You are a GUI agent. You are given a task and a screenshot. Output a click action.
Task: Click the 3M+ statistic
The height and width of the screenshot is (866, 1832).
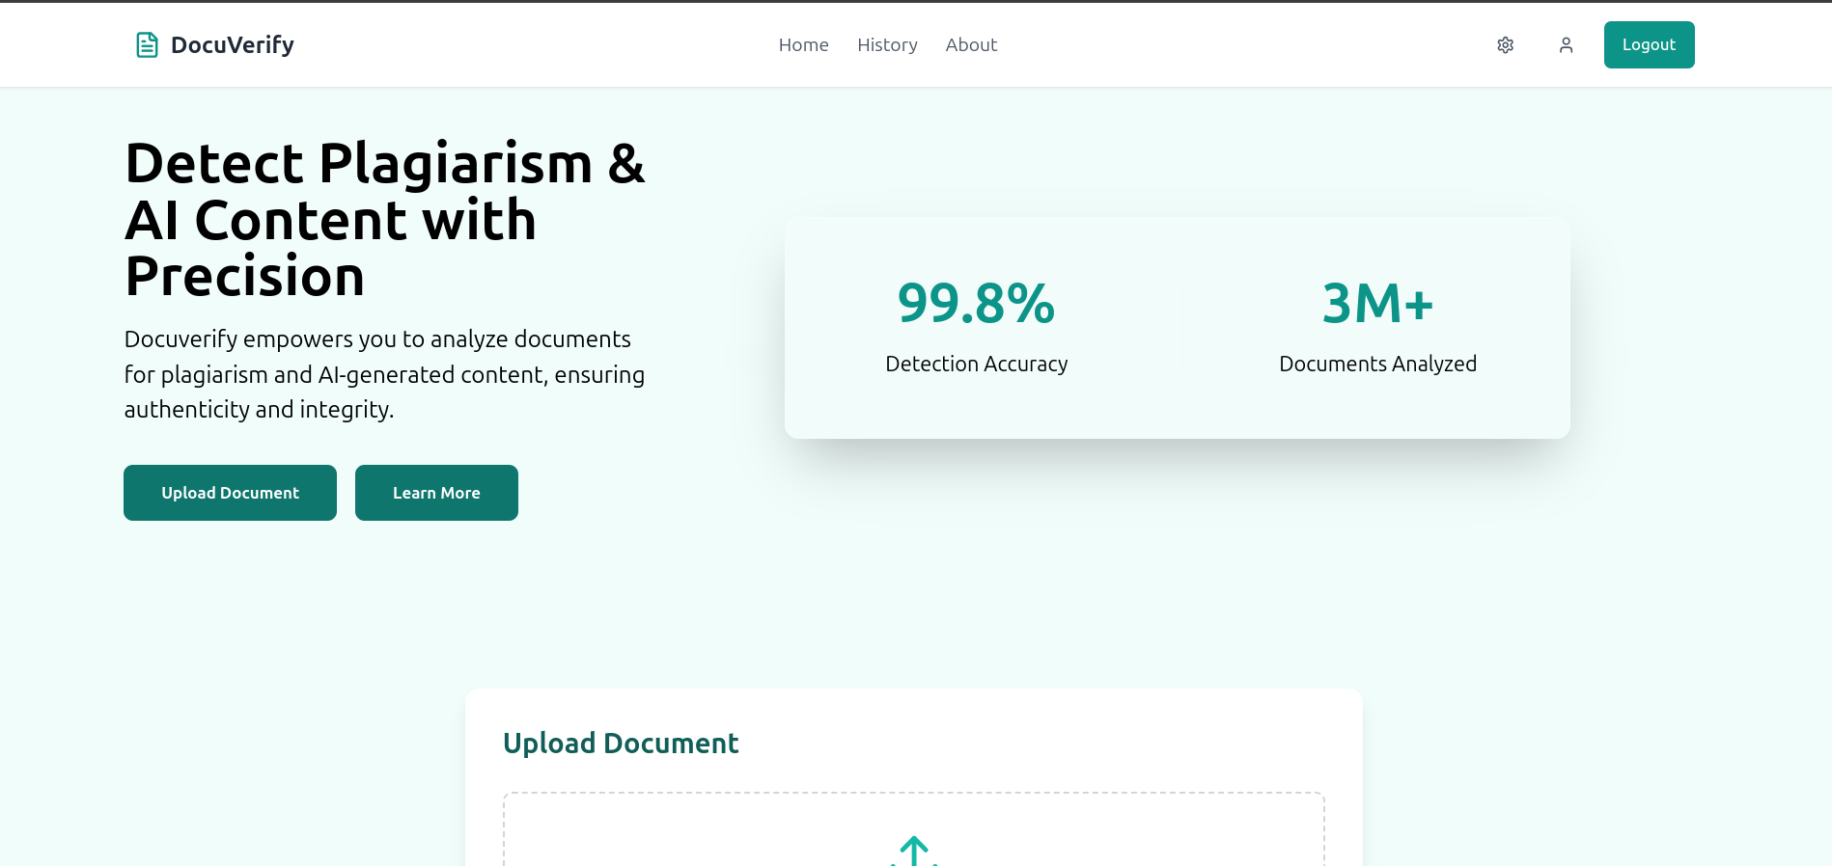point(1377,303)
